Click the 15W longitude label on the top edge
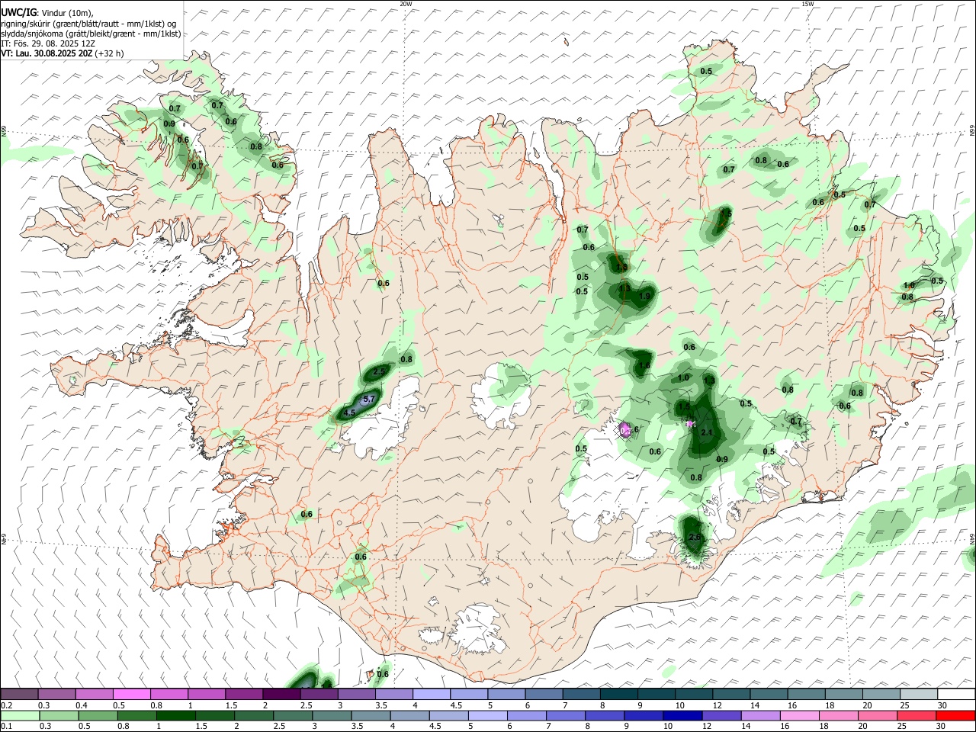The width and height of the screenshot is (976, 732). click(x=807, y=4)
